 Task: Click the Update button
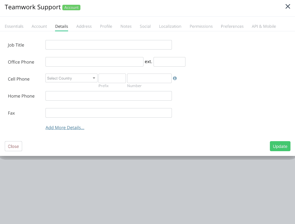(280, 146)
